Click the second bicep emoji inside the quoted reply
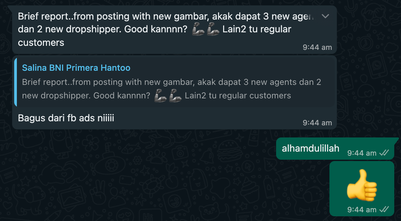 tap(176, 96)
